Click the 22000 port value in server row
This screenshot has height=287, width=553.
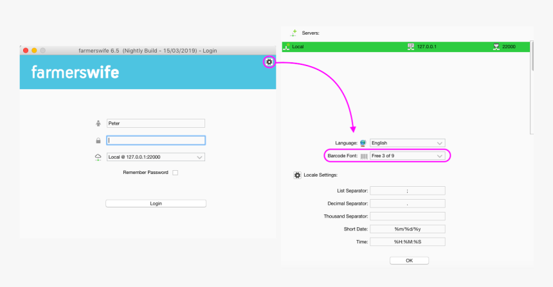509,46
